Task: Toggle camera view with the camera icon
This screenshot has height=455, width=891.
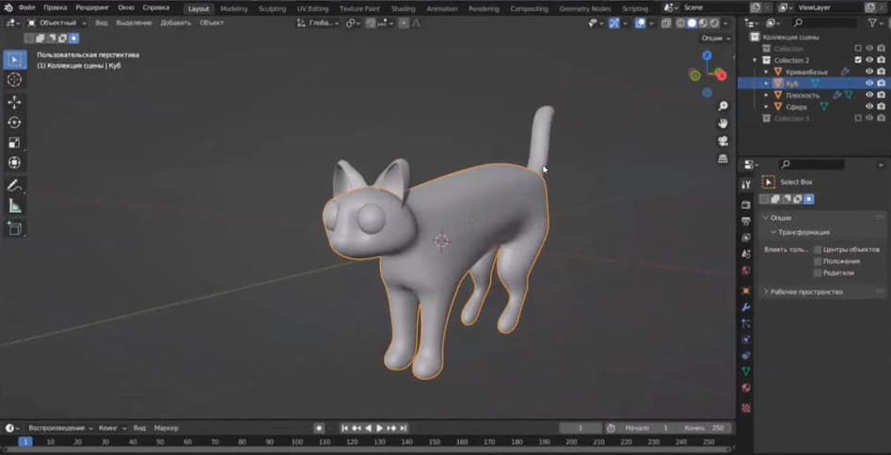Action: pos(723,141)
